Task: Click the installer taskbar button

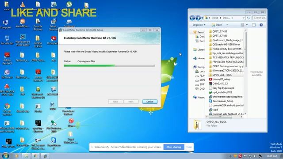Action: pos(45,156)
